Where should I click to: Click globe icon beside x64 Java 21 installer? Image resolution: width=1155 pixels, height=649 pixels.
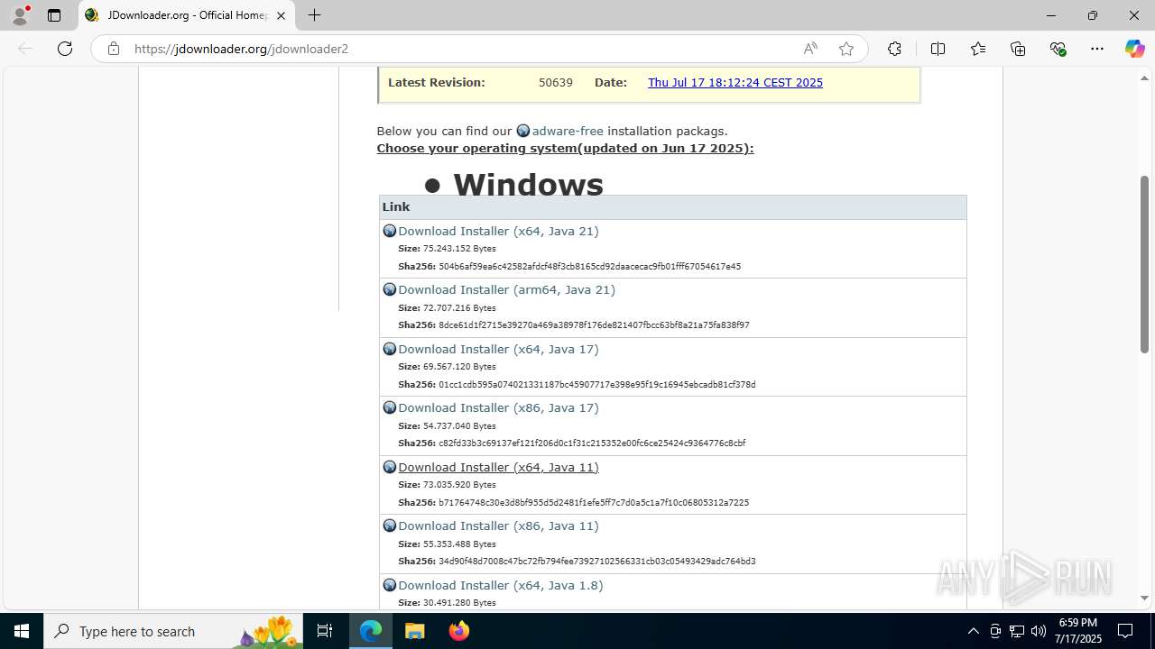click(x=390, y=231)
